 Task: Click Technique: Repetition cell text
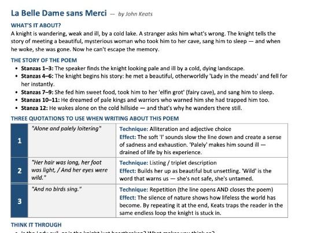196,190
